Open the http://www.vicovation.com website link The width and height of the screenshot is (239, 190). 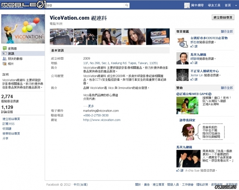[102, 120]
